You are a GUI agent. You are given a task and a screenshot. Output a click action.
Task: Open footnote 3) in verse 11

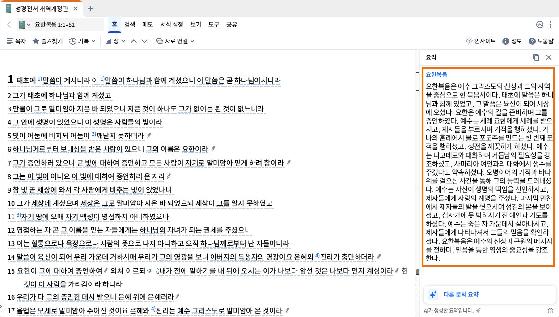(19, 215)
